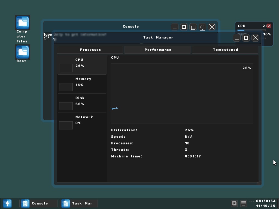Screen dimensions: 279x209
Task: Toggle the Console window stacking mode button
Action: 193,27
